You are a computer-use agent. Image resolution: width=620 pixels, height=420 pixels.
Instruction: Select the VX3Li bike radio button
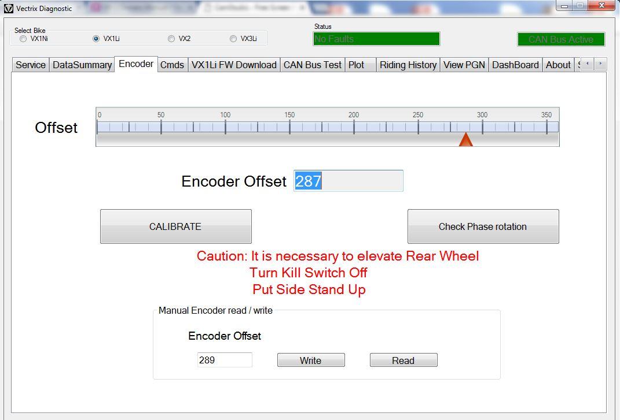point(233,39)
